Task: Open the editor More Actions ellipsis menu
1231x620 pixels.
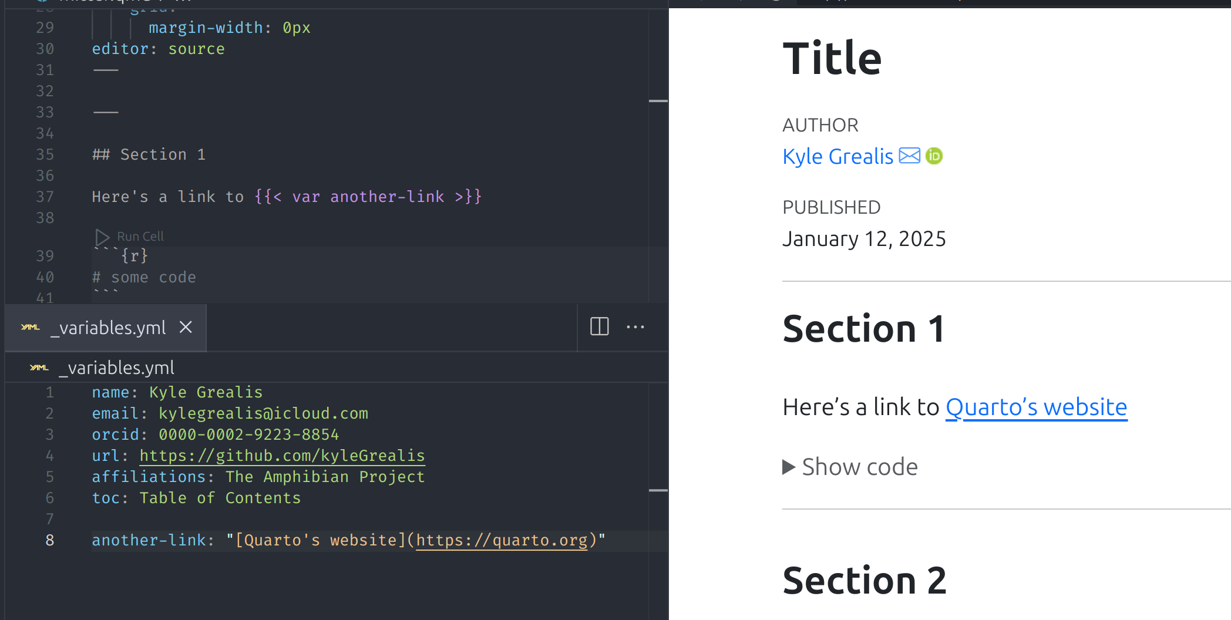Action: click(x=635, y=327)
